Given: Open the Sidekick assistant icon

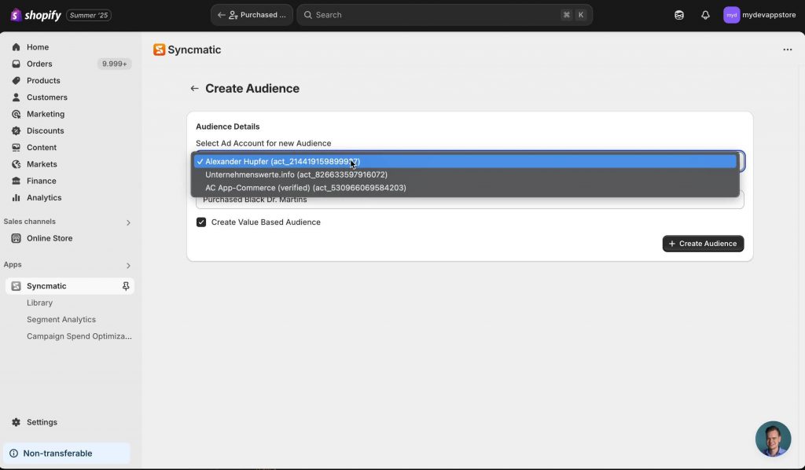Looking at the screenshot, I should click(679, 15).
